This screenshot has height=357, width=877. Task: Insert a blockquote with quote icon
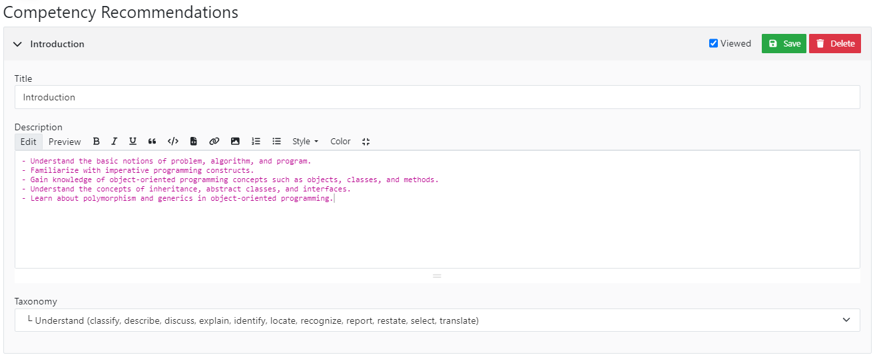tap(152, 142)
